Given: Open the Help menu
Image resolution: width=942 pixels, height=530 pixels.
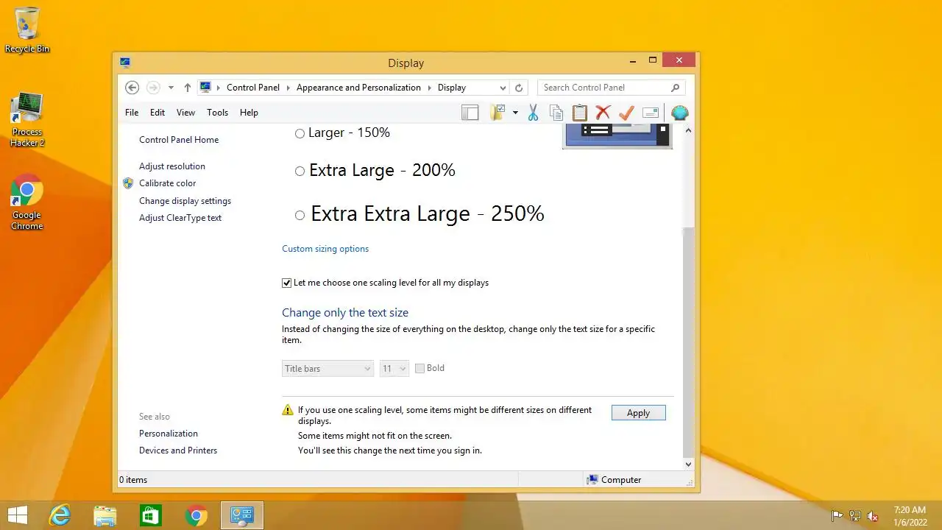Looking at the screenshot, I should click(249, 113).
